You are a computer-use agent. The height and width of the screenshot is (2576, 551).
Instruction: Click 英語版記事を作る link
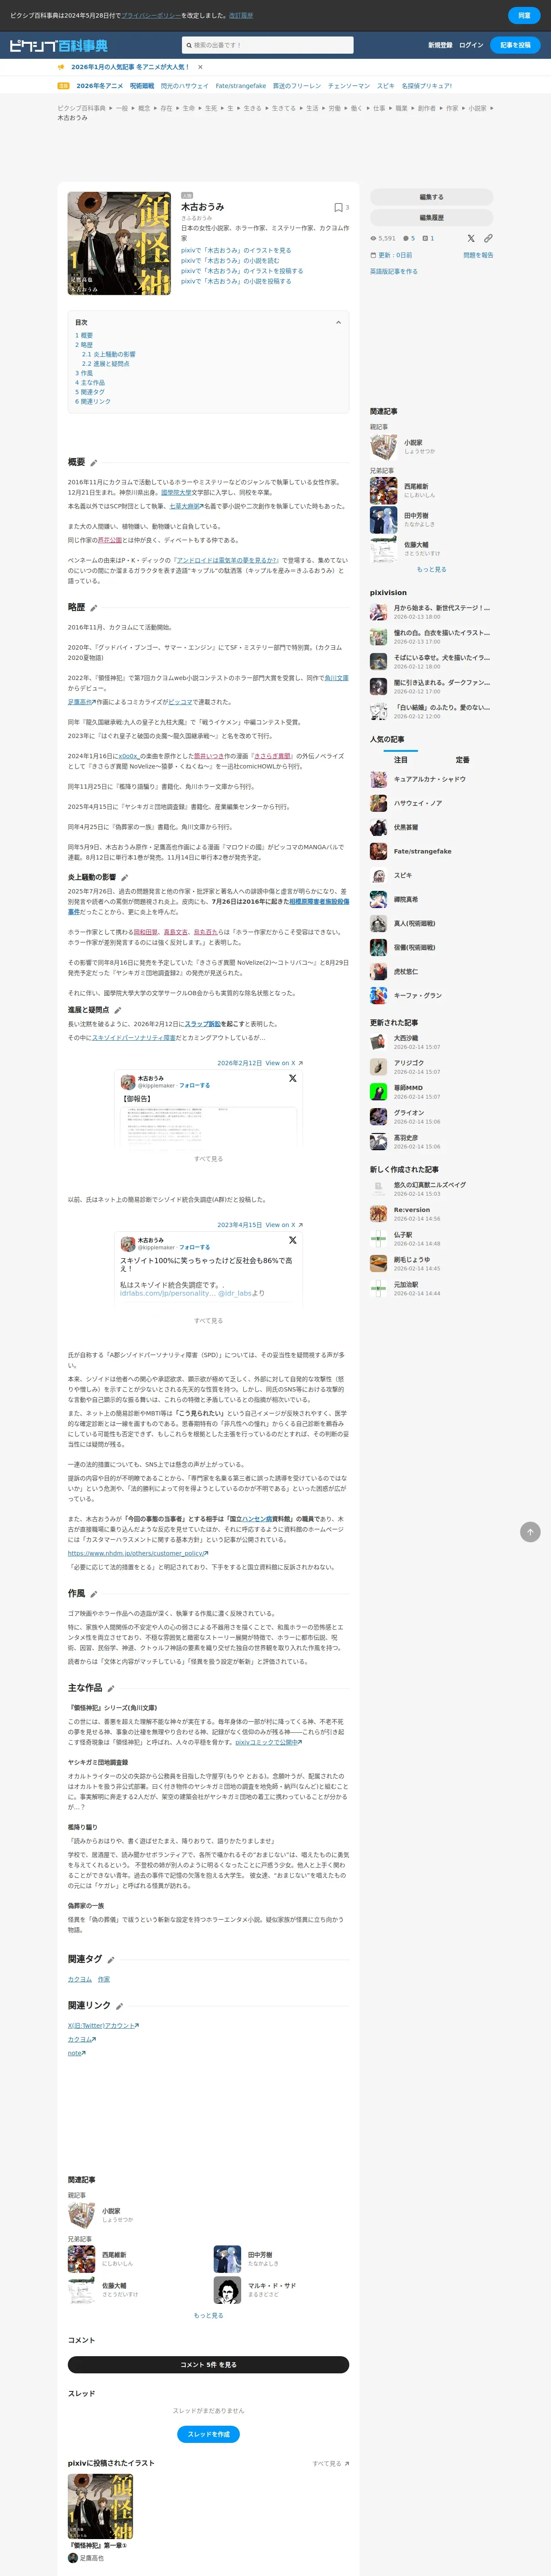point(394,271)
